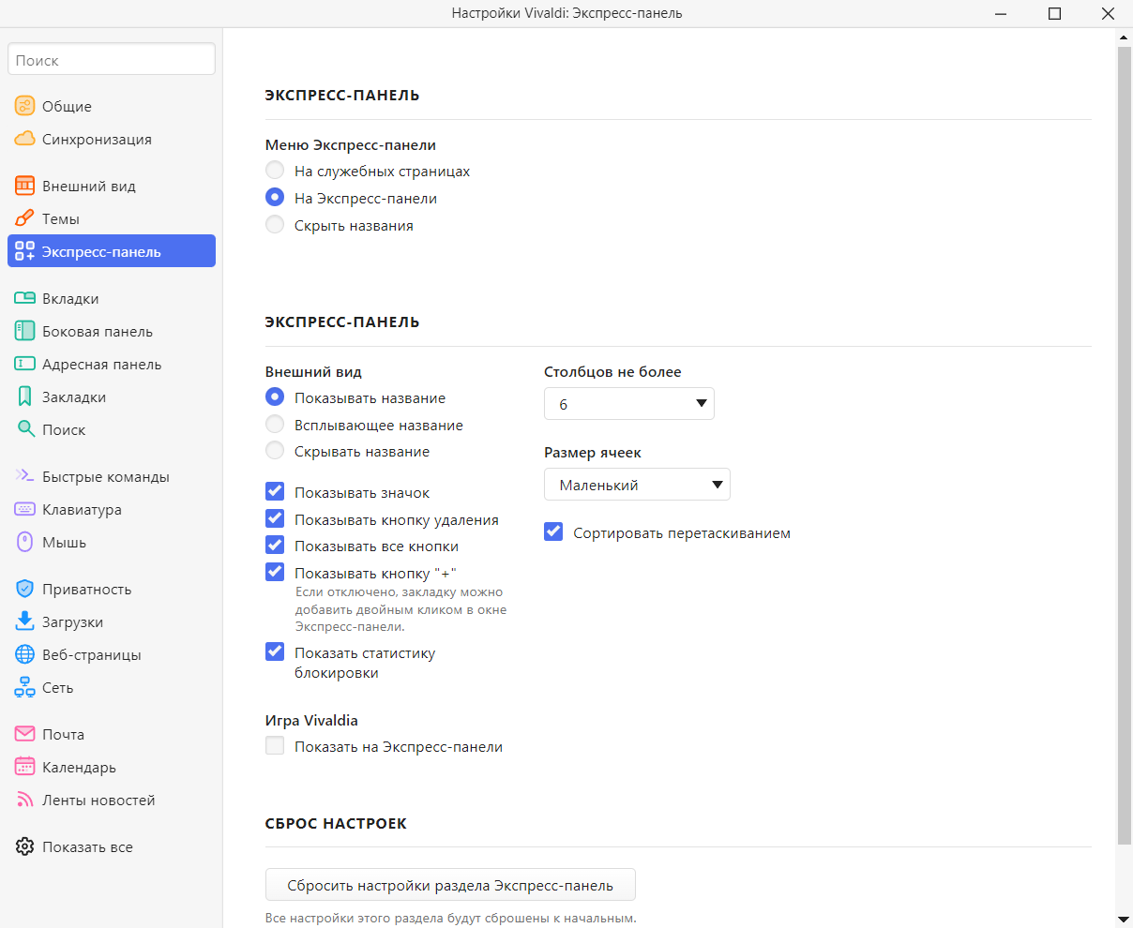Select 'На служебных страницах' radio option
The height and width of the screenshot is (928, 1133).
(x=275, y=171)
